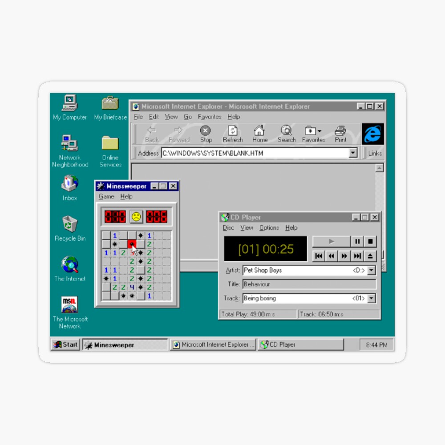Click Total Play 49:00 status text
This screenshot has height=445, width=445.
coord(248,314)
